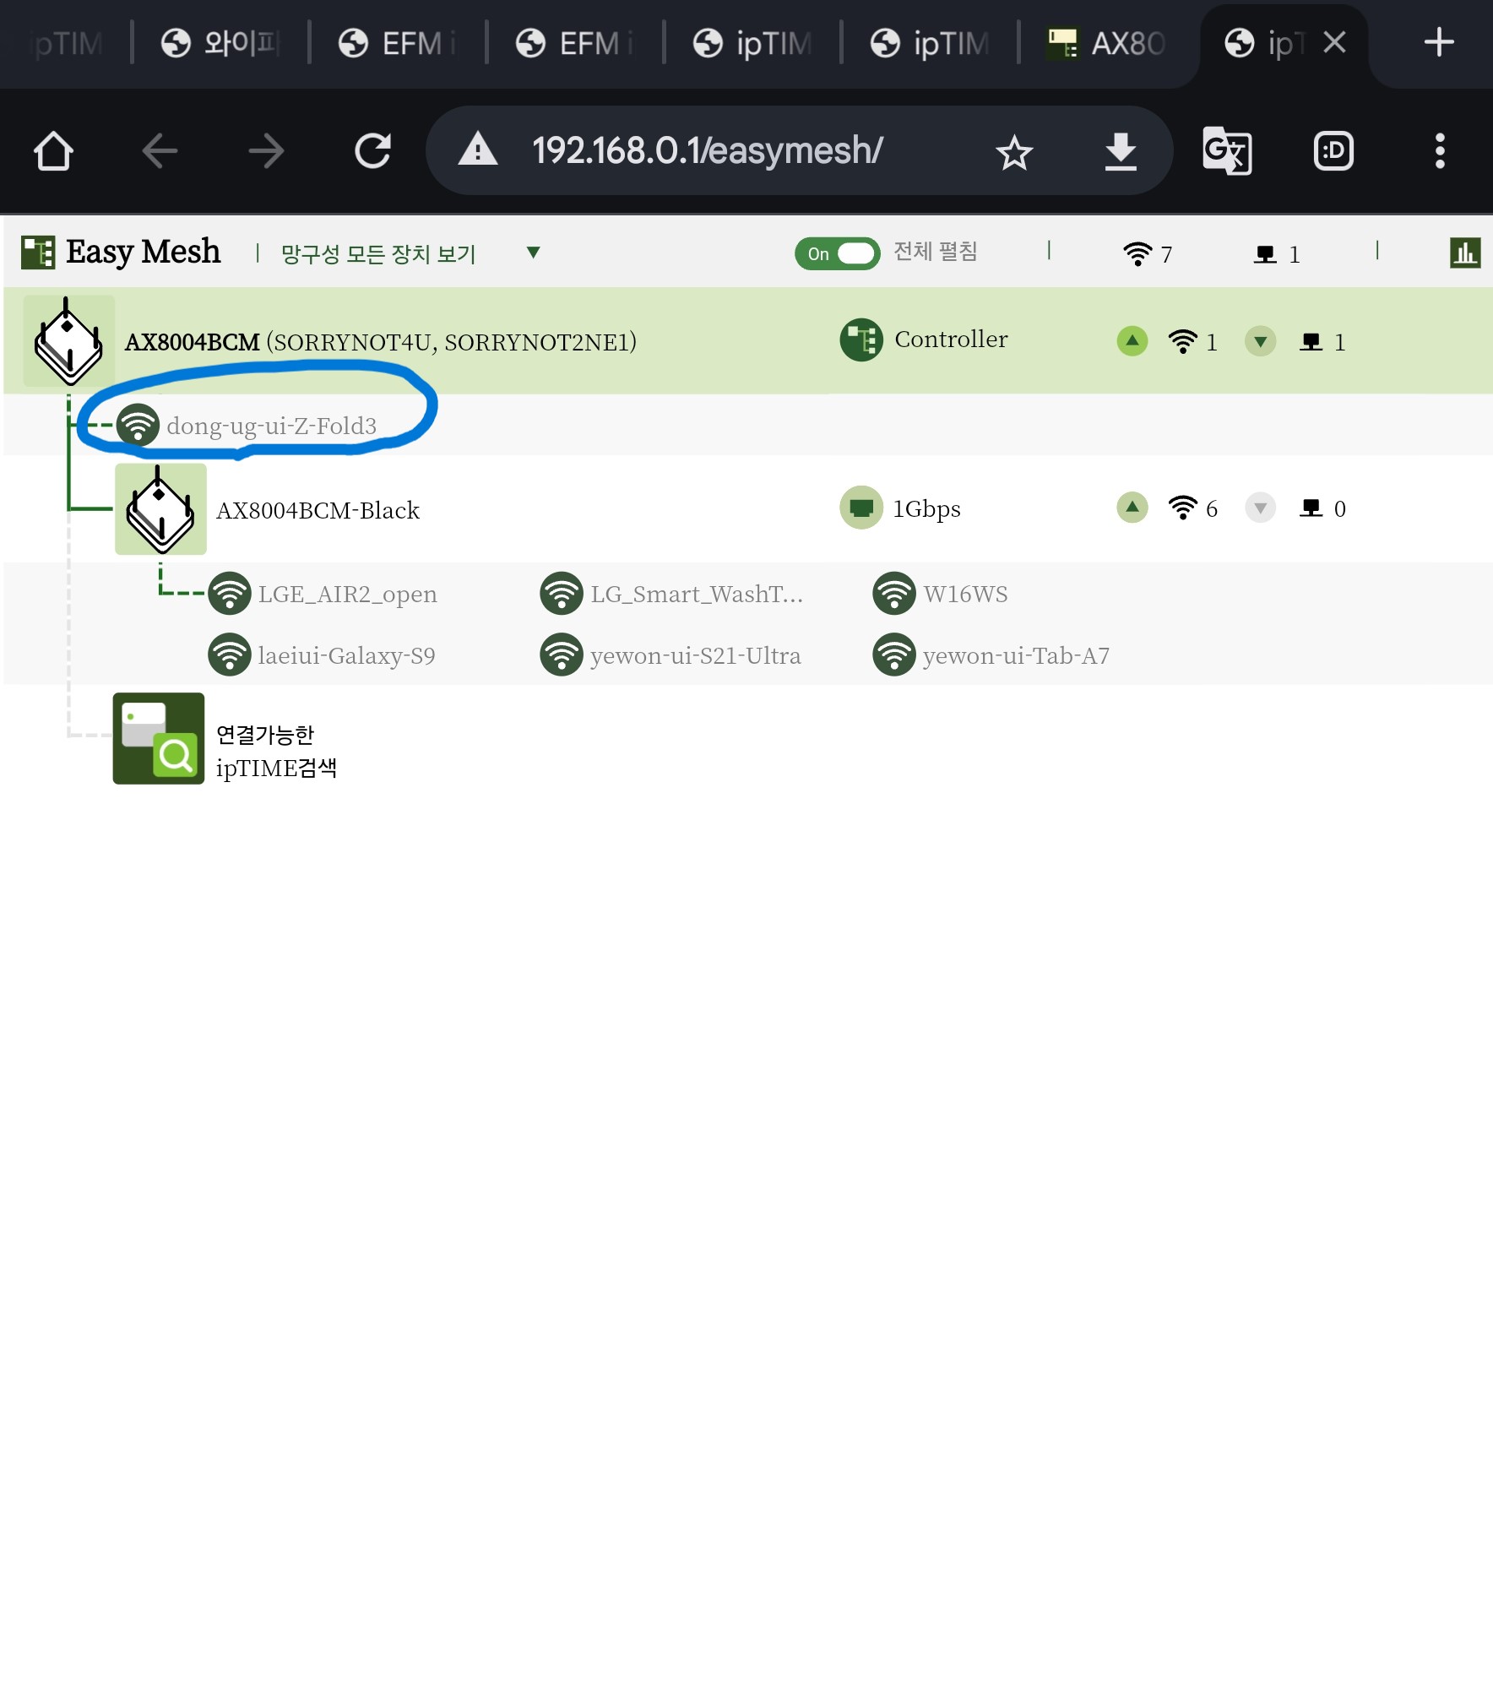Click the 1Gbps wired link icon
This screenshot has height=1684, width=1493.
pyautogui.click(x=861, y=508)
